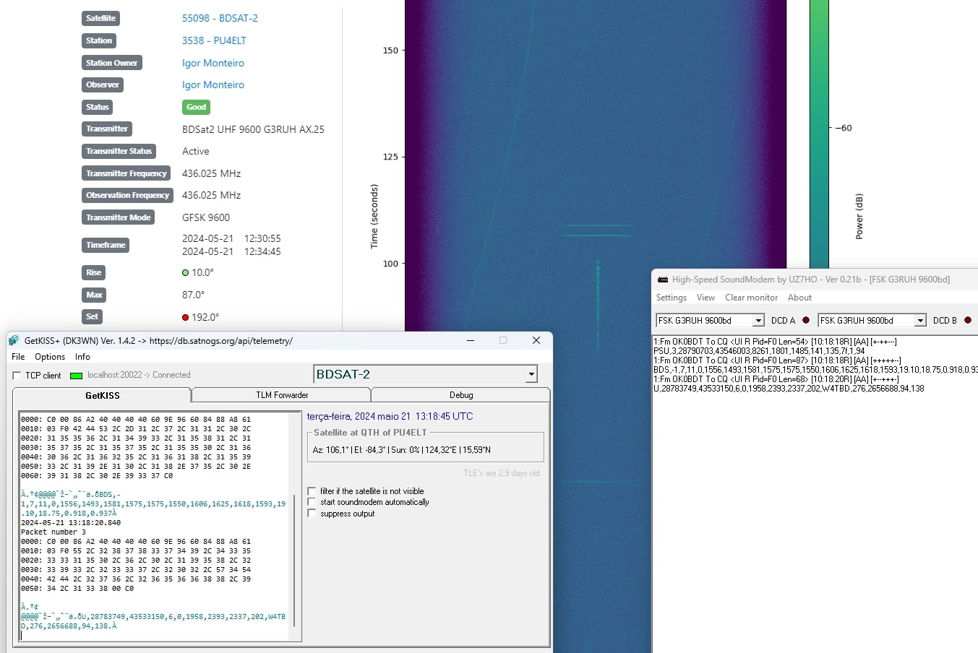Open the Options menu in GetKISS+

click(x=50, y=357)
